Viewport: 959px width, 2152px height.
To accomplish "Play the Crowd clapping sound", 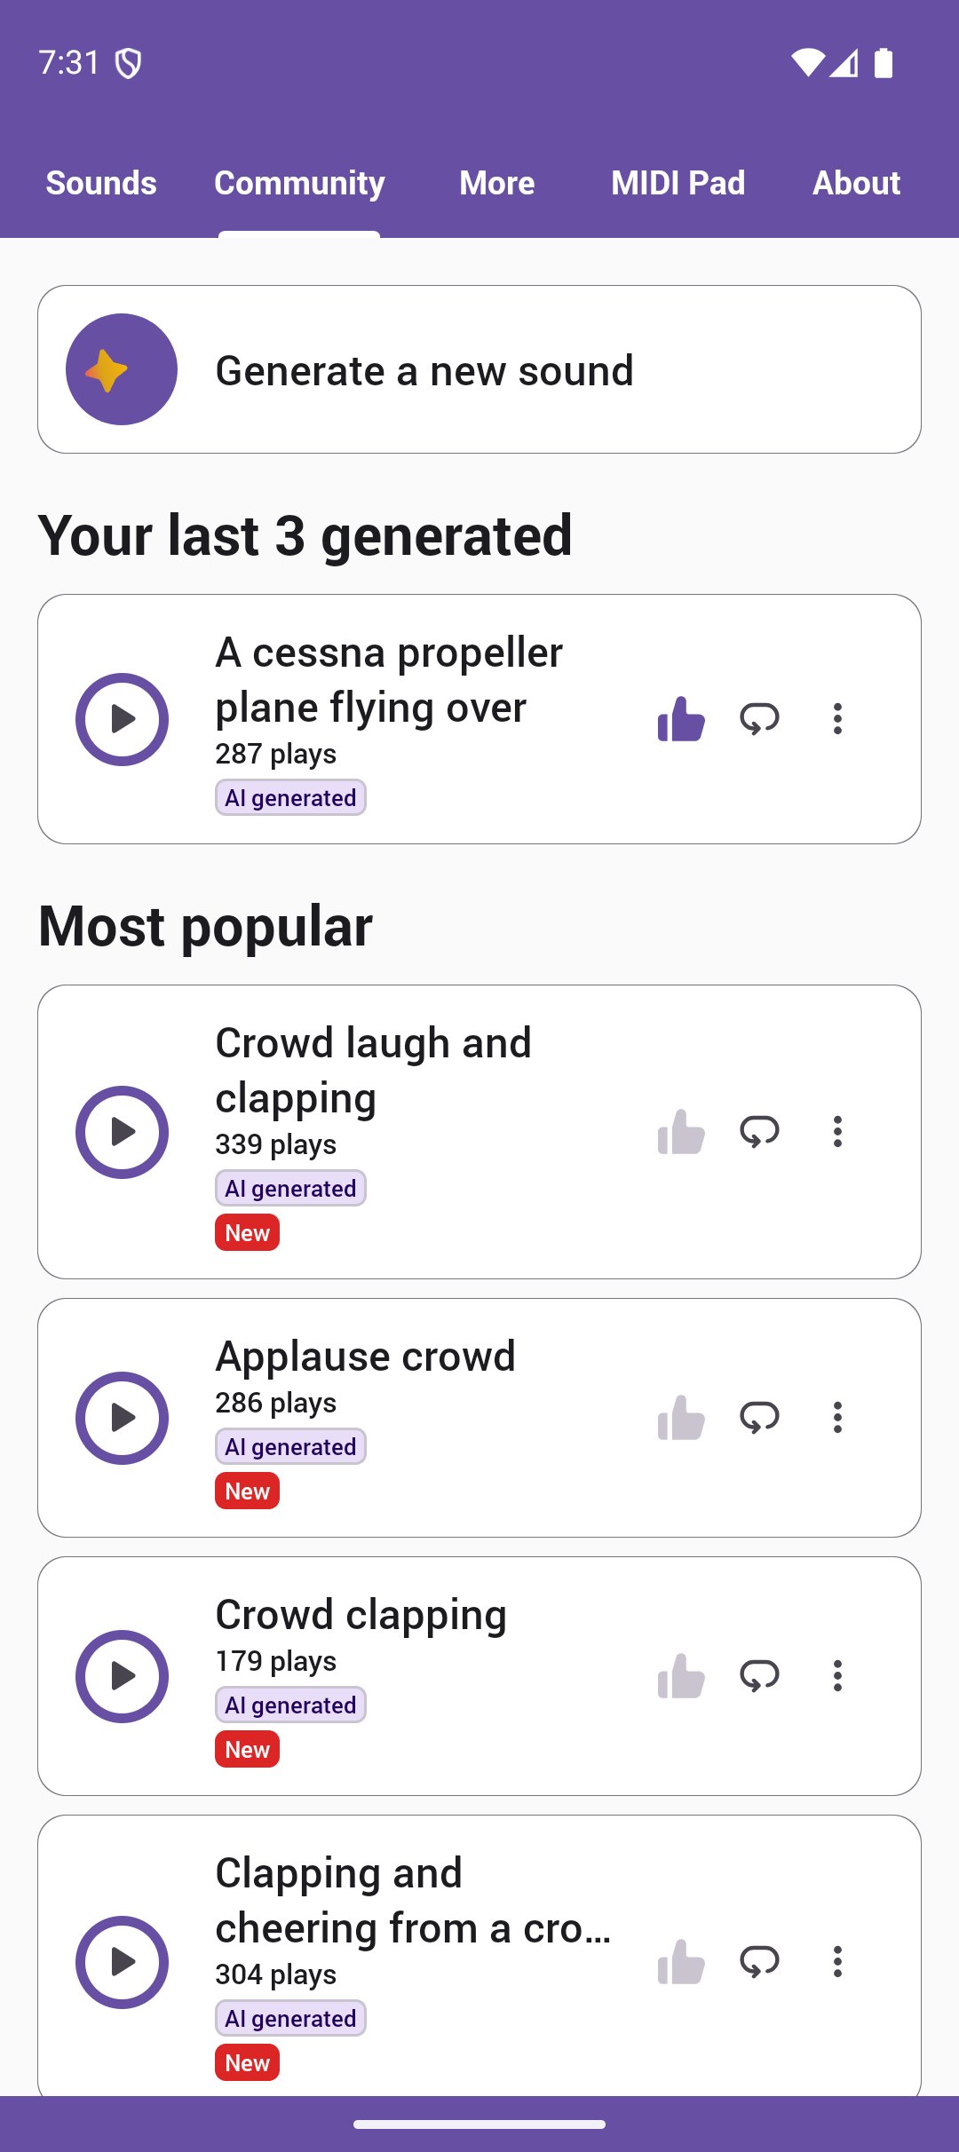I will pos(122,1676).
